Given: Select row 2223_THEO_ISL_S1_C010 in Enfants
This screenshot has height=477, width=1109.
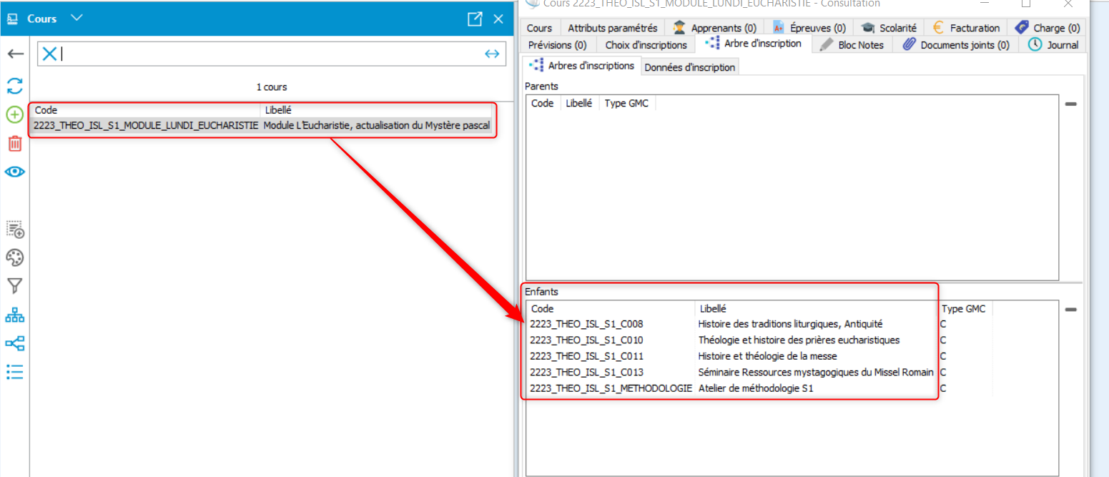Looking at the screenshot, I should pos(586,340).
